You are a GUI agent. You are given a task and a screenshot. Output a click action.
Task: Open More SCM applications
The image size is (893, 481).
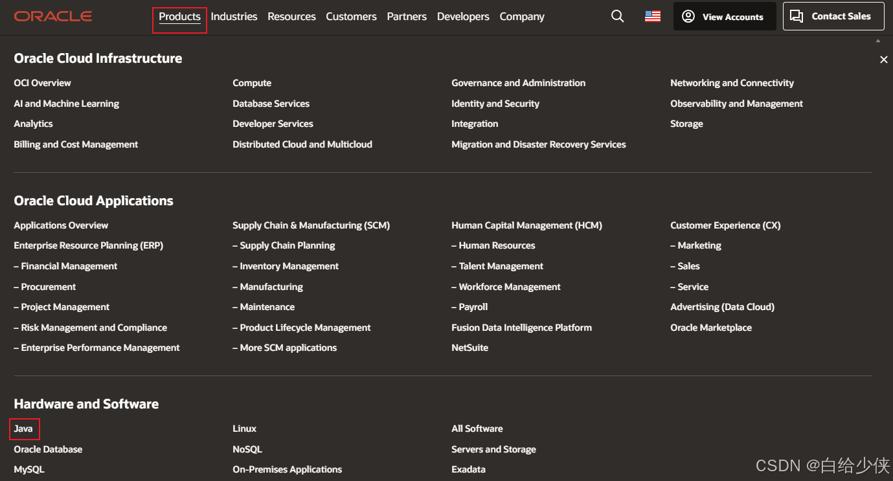(x=285, y=348)
